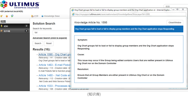Click 'Search for keywords:' label
Viewport: 188px width, 98px height.
coord(42,29)
